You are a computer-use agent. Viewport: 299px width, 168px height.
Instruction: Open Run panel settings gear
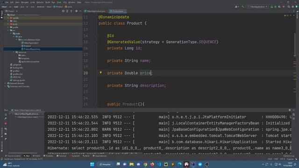[290, 110]
